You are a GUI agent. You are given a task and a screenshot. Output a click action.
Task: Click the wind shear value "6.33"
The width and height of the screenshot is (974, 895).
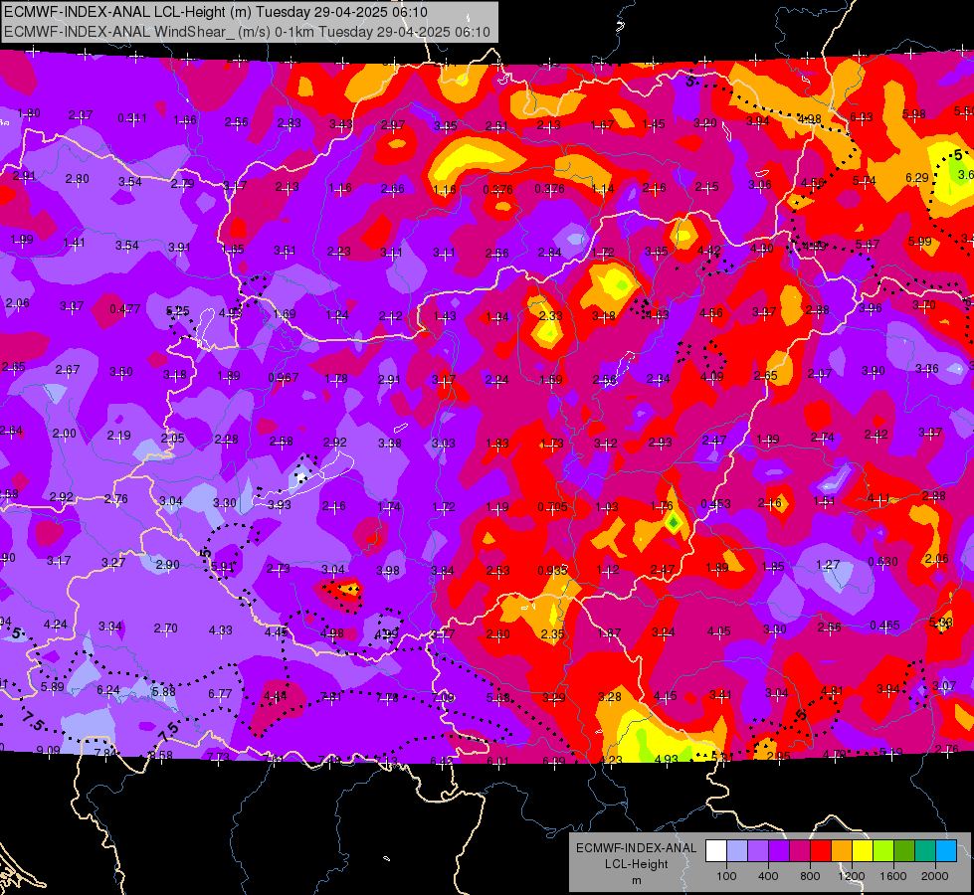[x=861, y=116]
